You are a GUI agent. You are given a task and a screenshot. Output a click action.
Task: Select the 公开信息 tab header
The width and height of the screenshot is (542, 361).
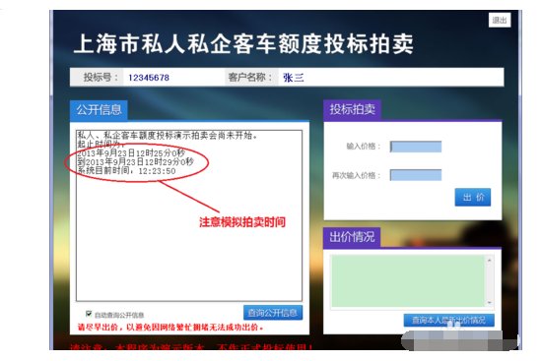click(99, 110)
